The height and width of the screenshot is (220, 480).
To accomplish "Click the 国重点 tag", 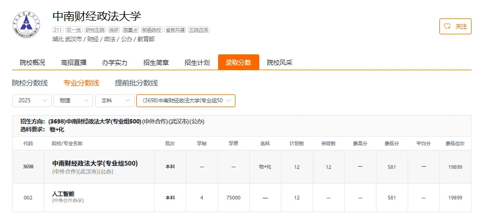I will tap(130, 30).
